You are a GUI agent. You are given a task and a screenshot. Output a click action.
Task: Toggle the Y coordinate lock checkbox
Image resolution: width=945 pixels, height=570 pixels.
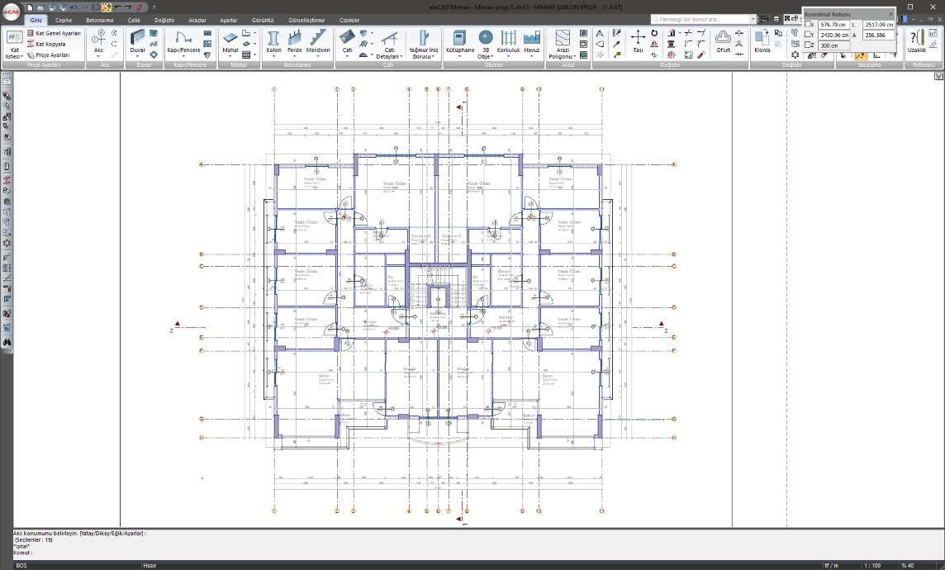click(x=809, y=36)
